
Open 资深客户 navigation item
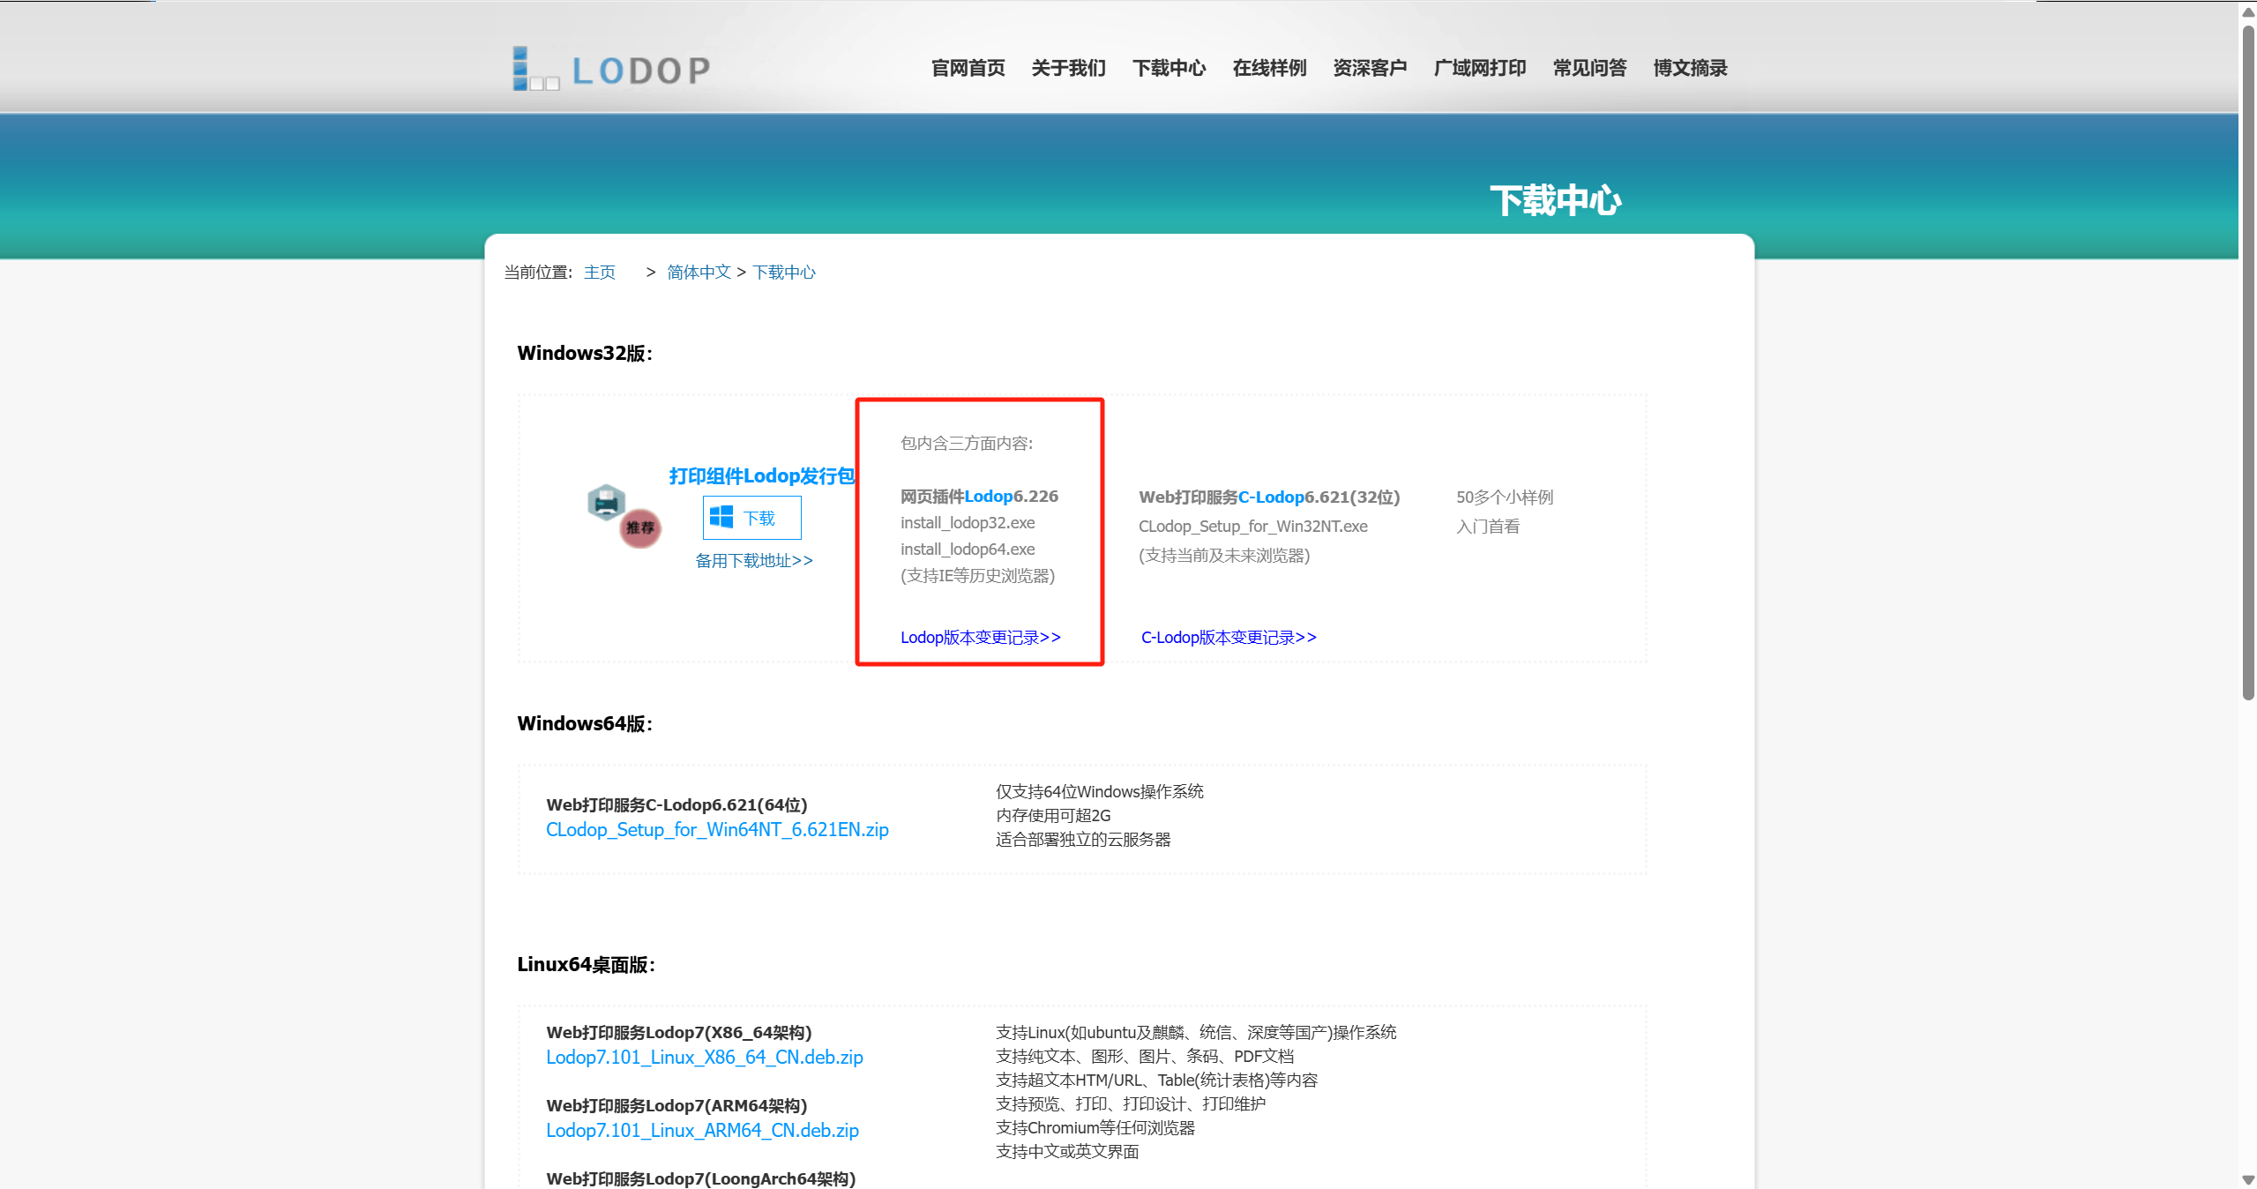tap(1370, 68)
